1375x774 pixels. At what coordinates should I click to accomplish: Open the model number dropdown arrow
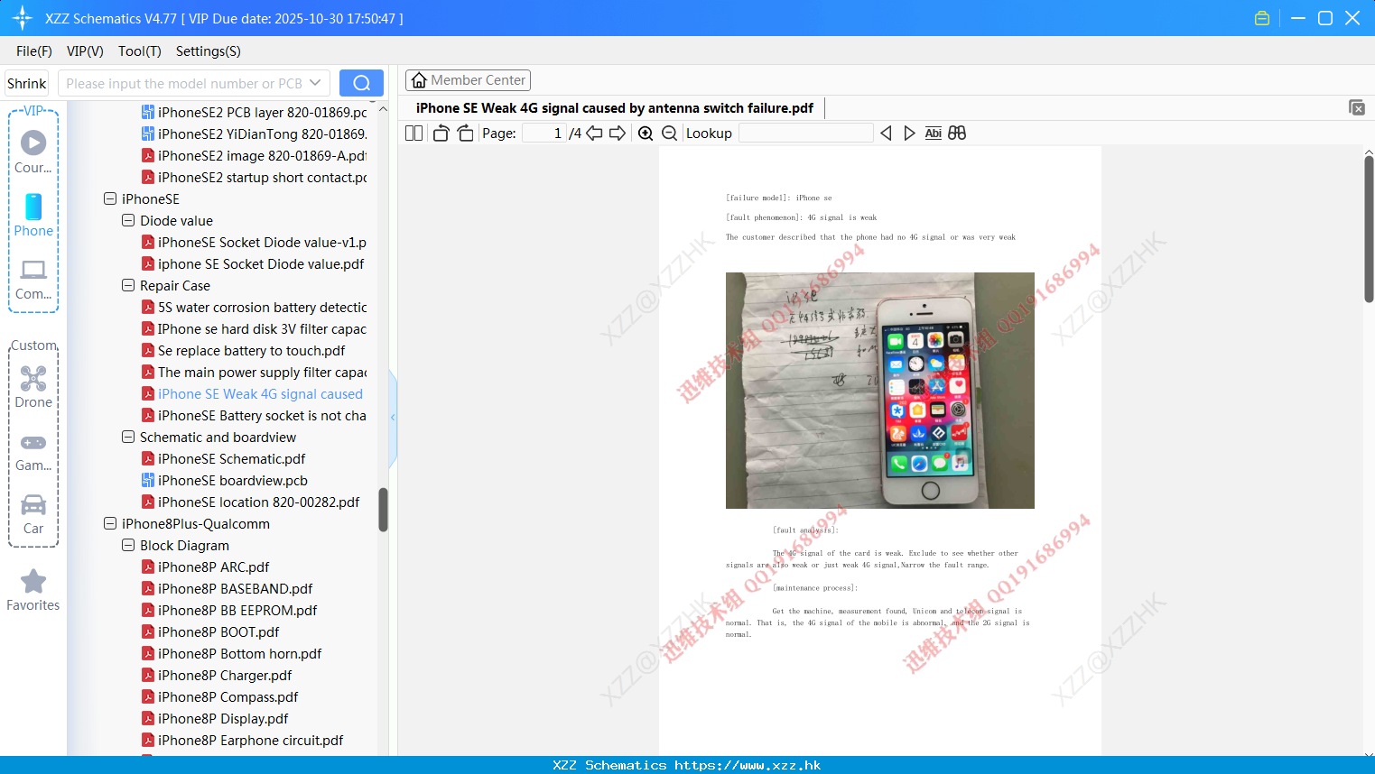[x=315, y=83]
